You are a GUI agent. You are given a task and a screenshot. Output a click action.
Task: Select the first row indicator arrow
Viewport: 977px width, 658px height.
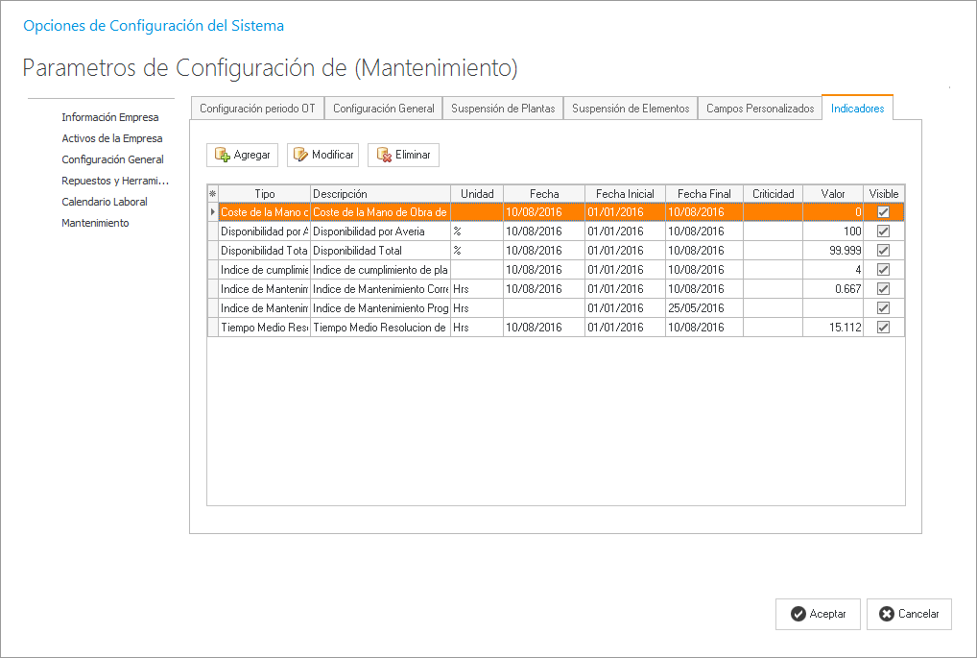(x=213, y=212)
